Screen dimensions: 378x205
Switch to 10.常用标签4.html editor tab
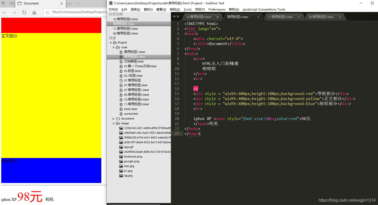point(199,17)
